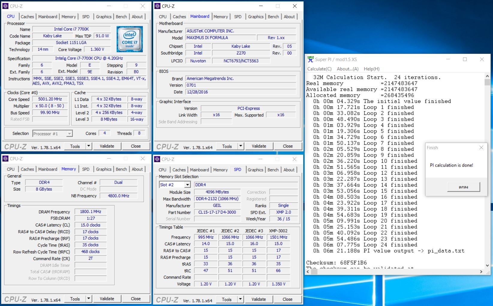Open Calculate menu in Super PI
This screenshot has width=493, height=306.
[x=319, y=69]
